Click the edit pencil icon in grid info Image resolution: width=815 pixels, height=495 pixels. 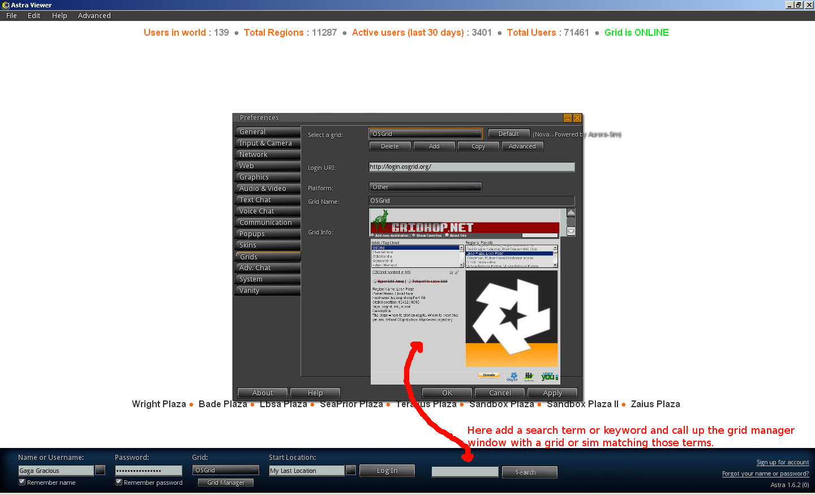click(457, 272)
